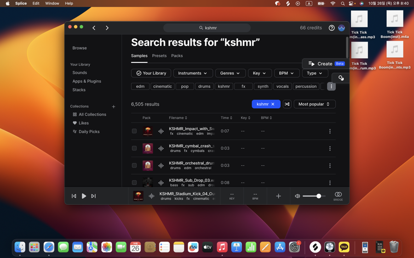
Task: Open more options for KSHMR_cymbal_crash row
Action: (330, 148)
